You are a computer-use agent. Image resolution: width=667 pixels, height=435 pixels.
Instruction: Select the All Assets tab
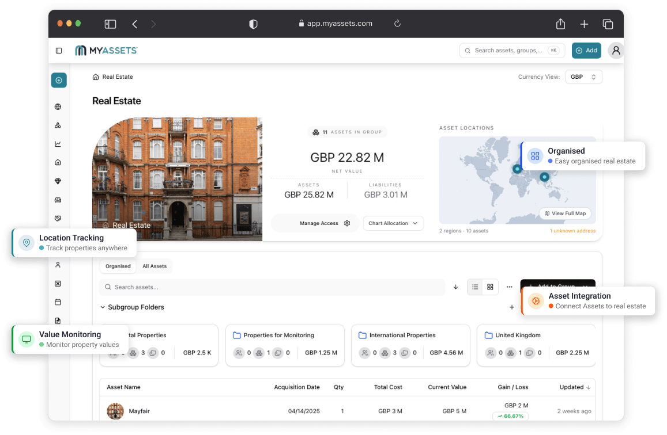pyautogui.click(x=154, y=266)
